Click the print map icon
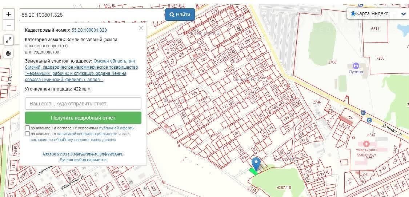The image size is (409, 197). pos(8,53)
